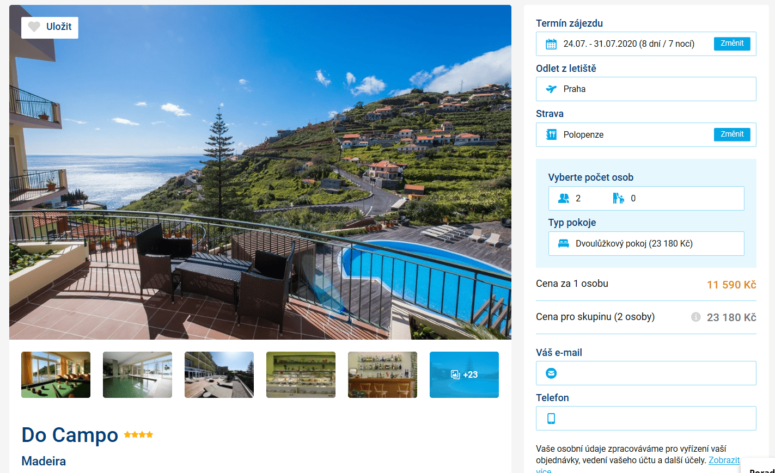Open the person count selector
The image size is (775, 473).
click(646, 198)
